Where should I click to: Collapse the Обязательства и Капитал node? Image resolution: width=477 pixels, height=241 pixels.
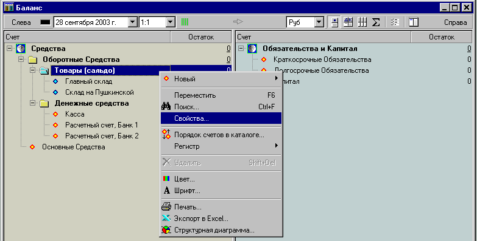[x=241, y=49]
